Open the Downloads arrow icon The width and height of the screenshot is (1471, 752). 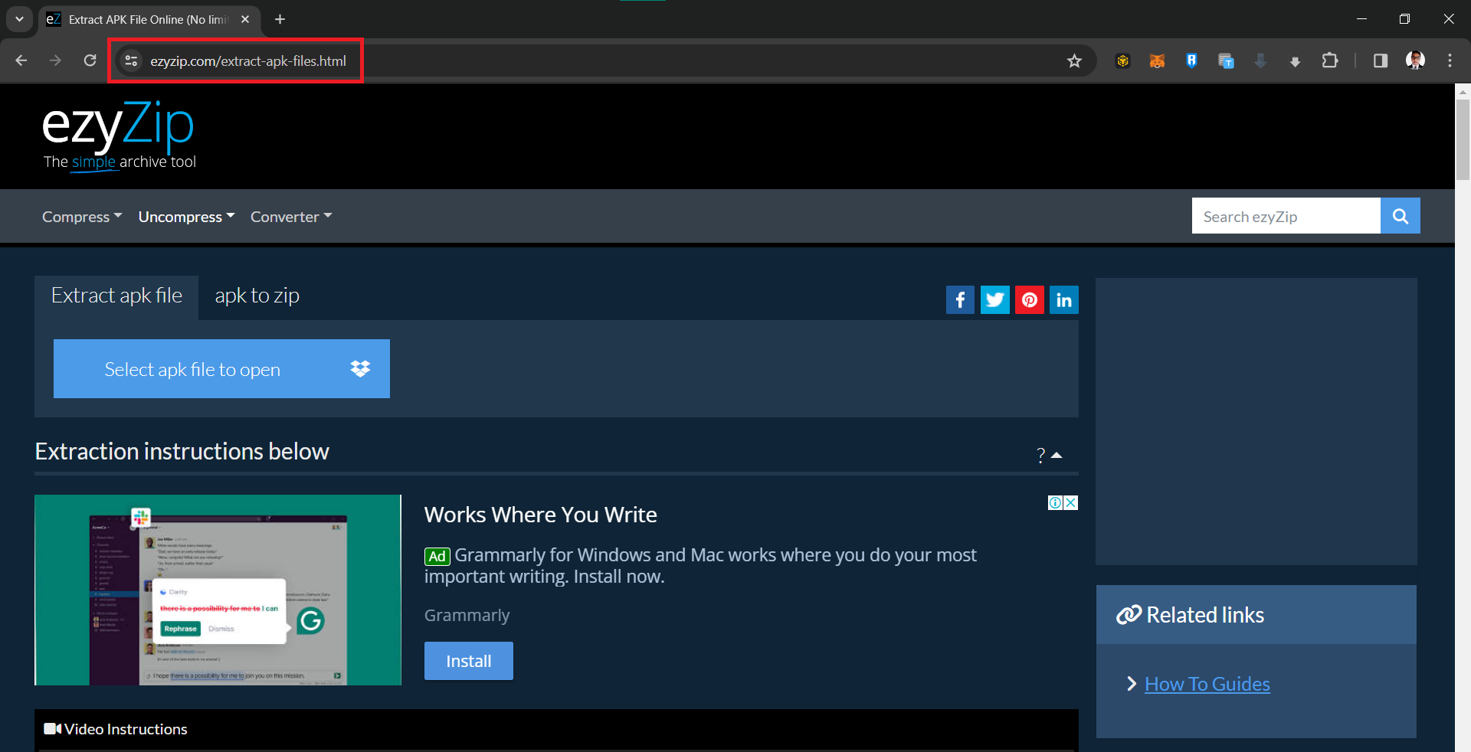pyautogui.click(x=1295, y=60)
